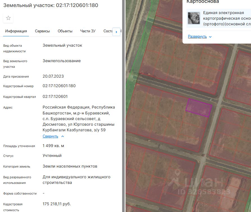251x212 pixels.
Task: Click the Площадь уточненная label
Action: [19, 146]
